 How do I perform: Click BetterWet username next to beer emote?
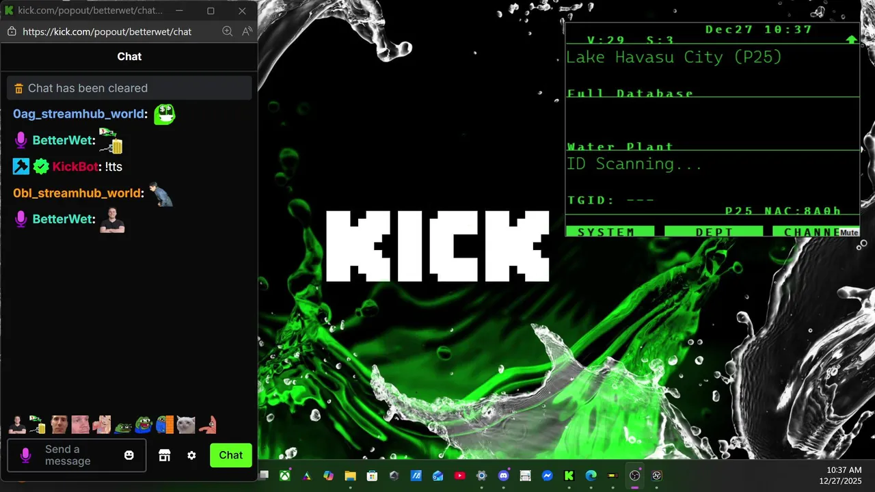pos(62,141)
